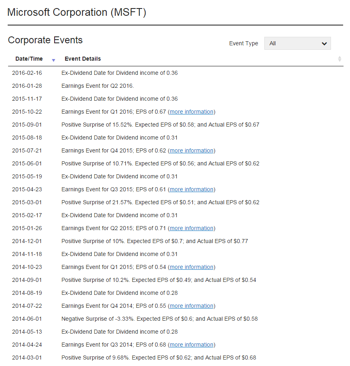Sort by the Event Details column header
350x366 pixels.
click(x=83, y=59)
